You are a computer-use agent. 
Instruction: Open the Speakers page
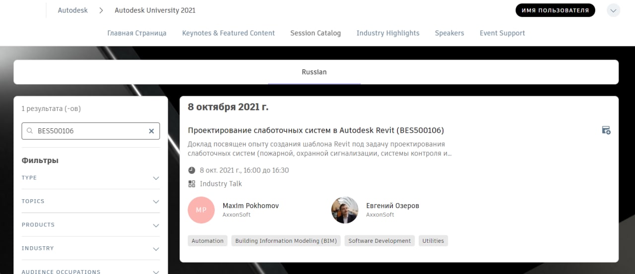[449, 33]
